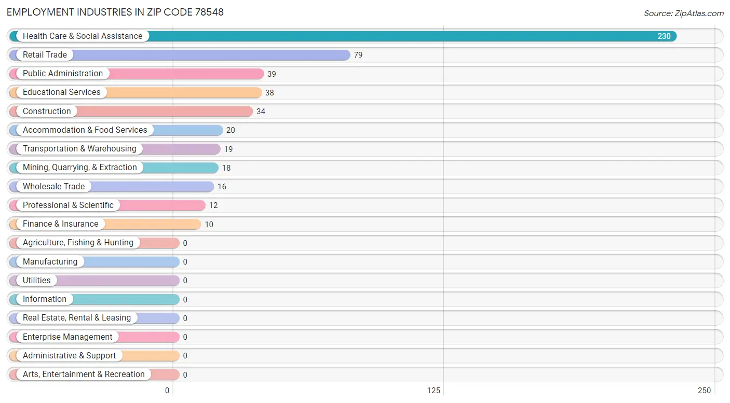Click the 20 value next to Accommodation bar

(x=231, y=130)
